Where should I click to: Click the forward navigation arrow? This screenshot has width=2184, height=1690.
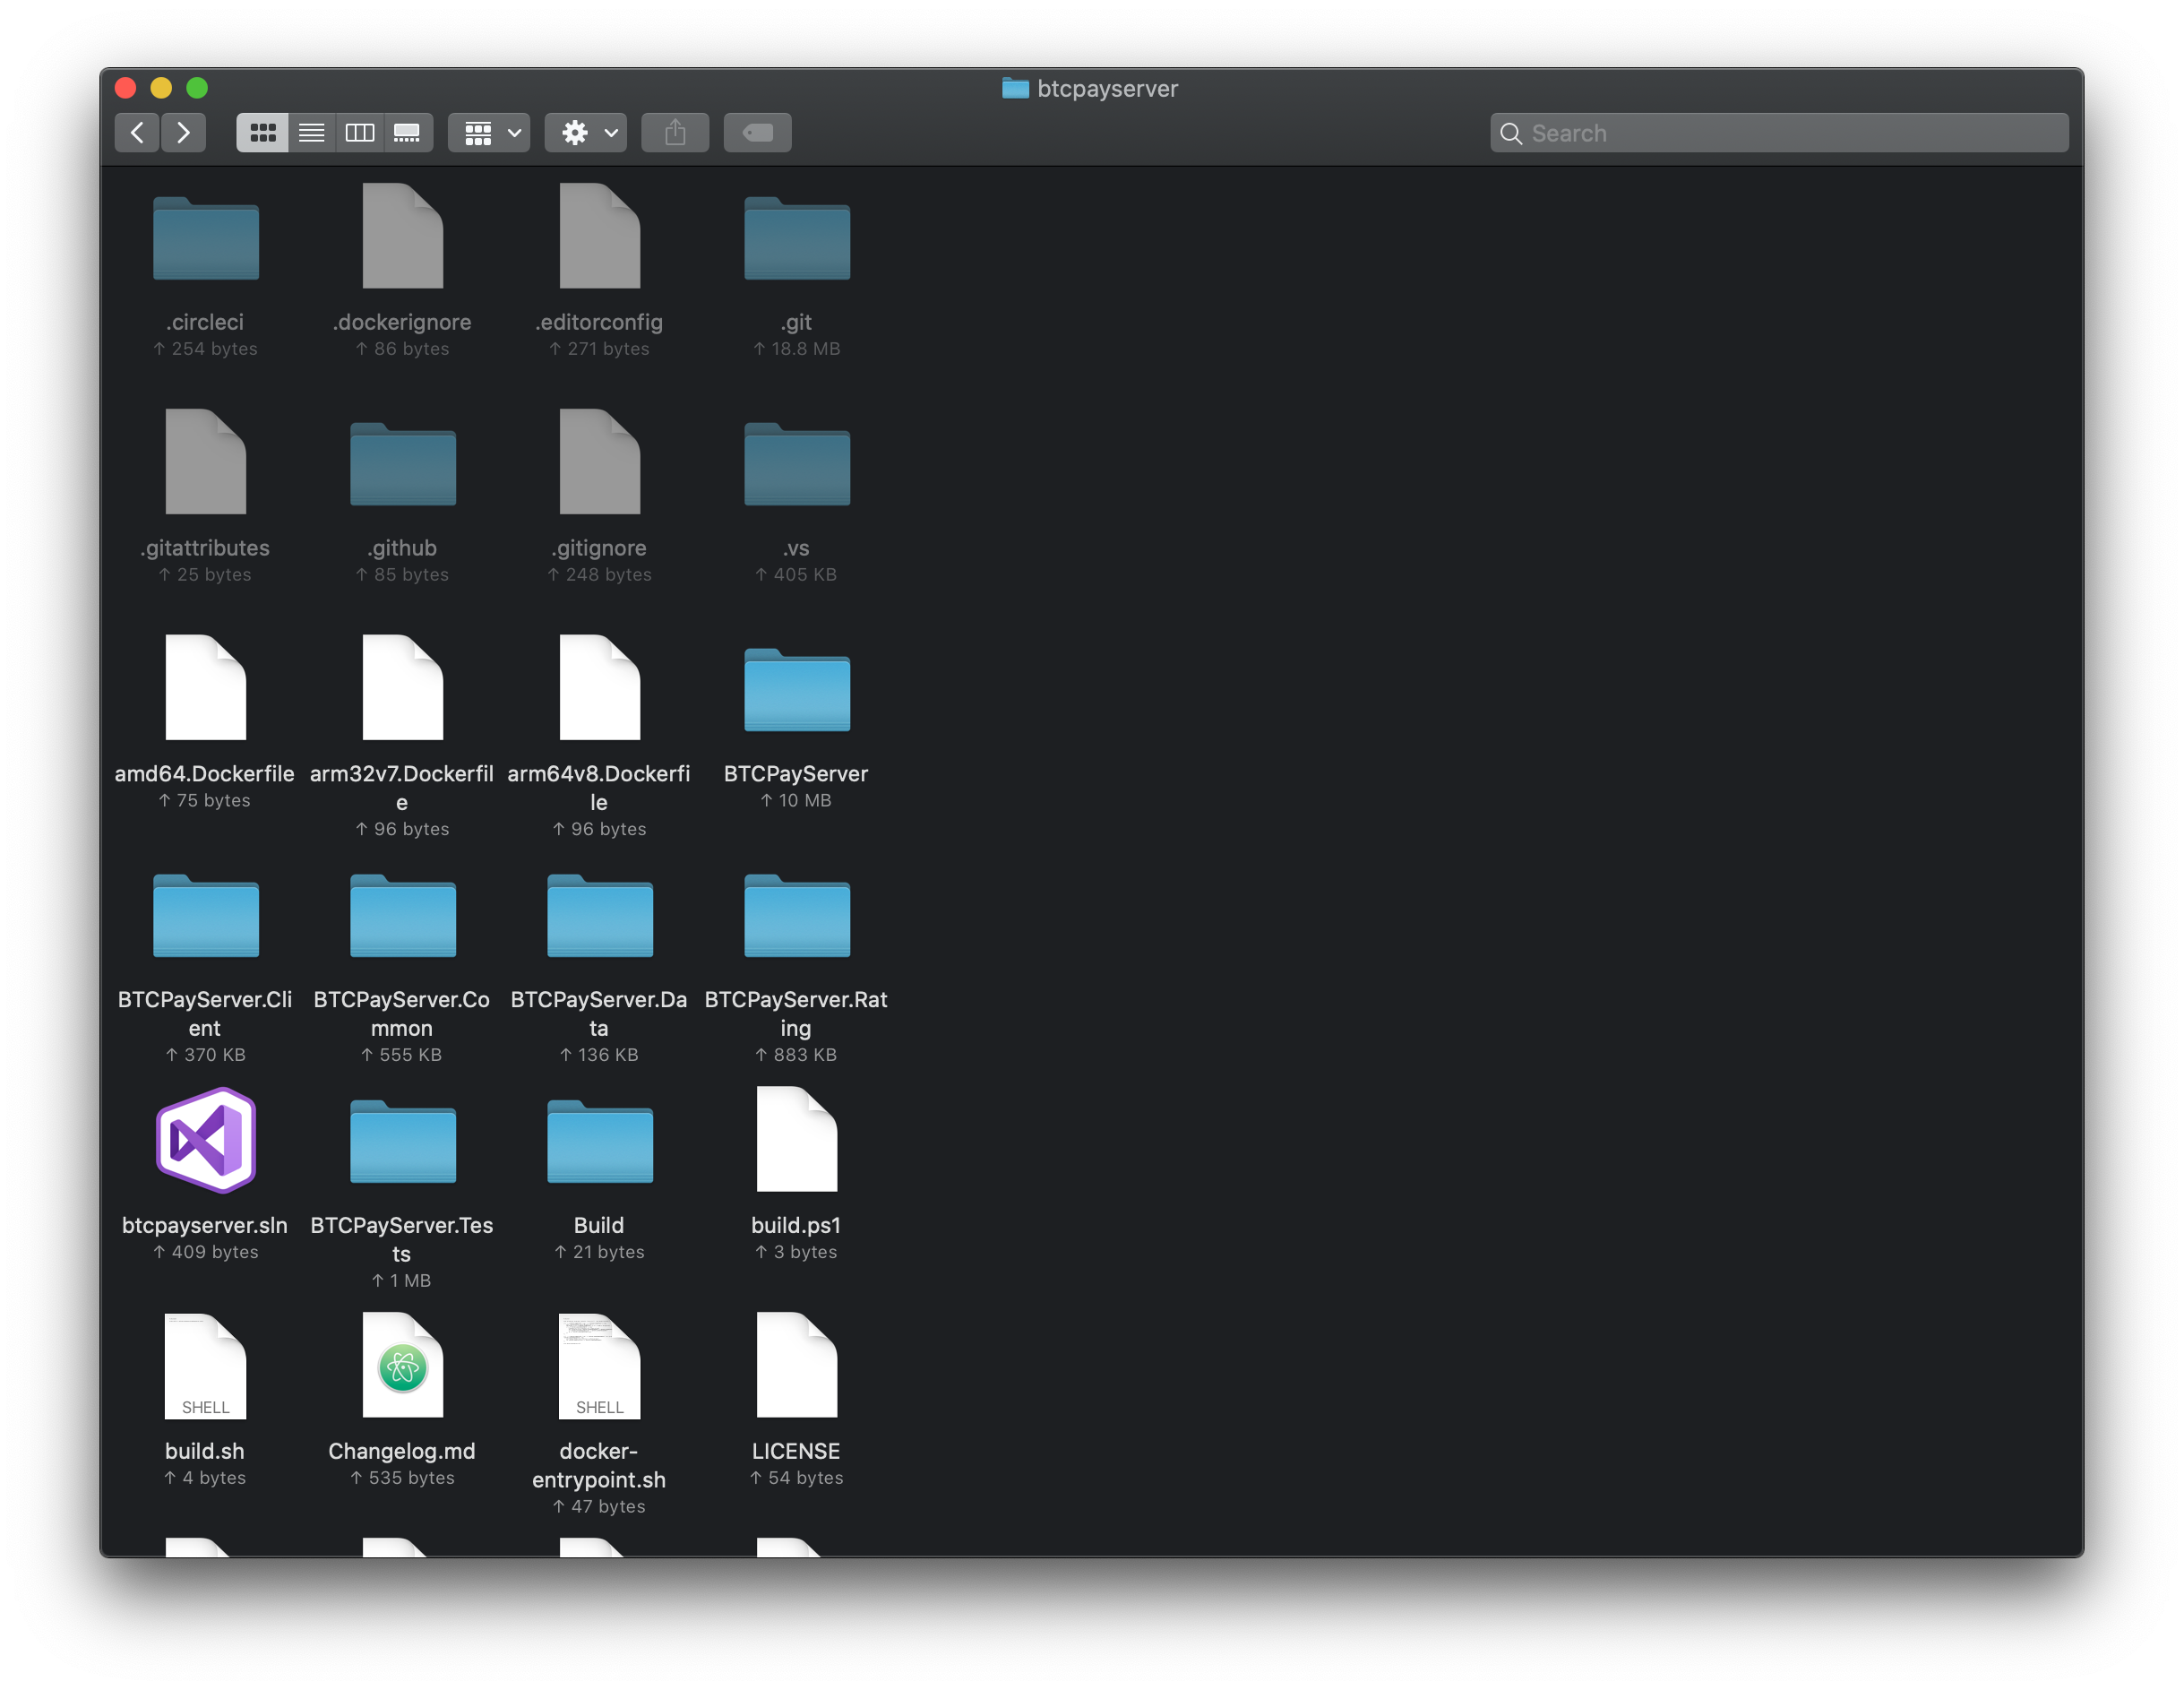pos(184,132)
